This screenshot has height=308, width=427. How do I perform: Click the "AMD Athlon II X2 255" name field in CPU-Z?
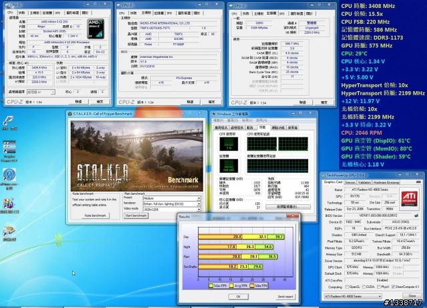[x=55, y=21]
